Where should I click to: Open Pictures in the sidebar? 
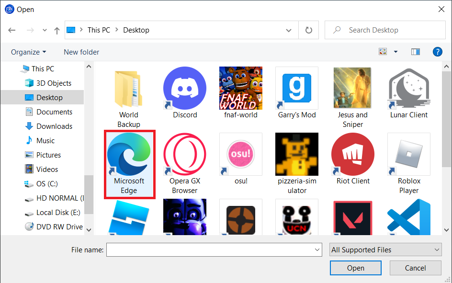click(x=43, y=155)
